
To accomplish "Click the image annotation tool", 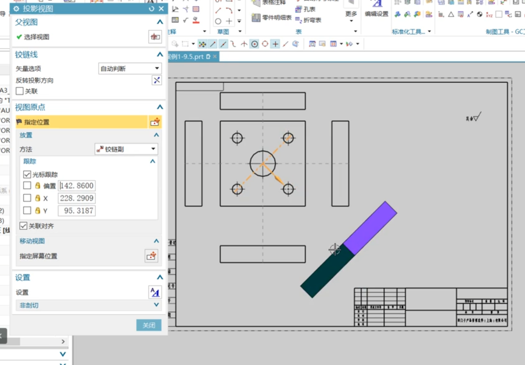I will (175, 20).
